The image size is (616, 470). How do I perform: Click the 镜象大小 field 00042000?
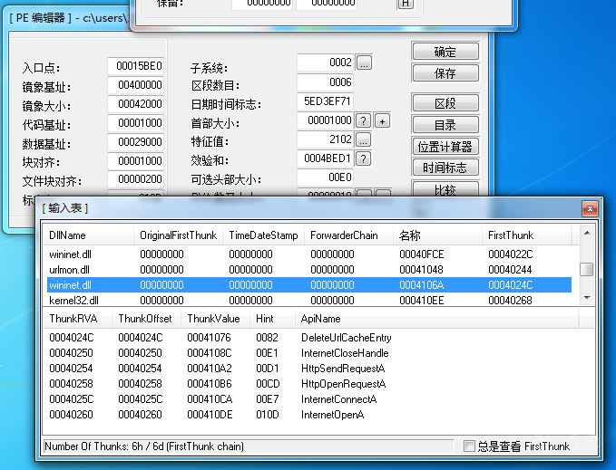[x=135, y=104]
